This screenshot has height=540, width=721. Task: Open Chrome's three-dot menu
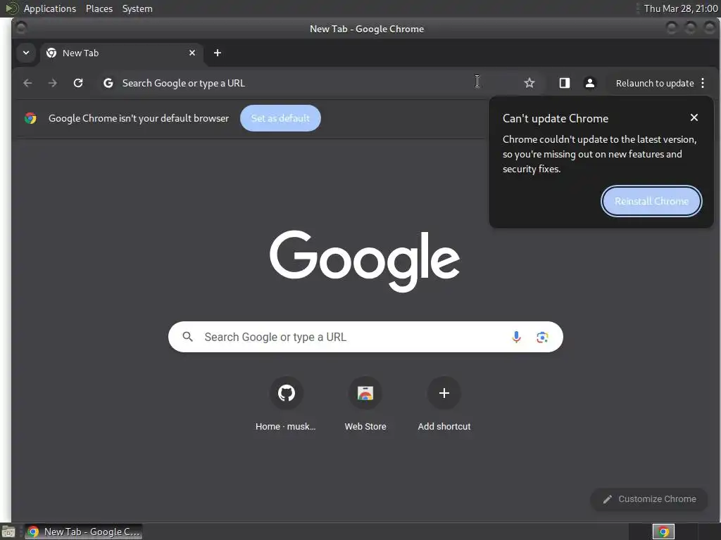point(703,83)
